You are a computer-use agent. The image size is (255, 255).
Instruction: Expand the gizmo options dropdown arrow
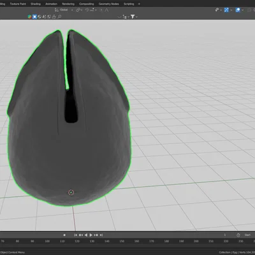click(x=231, y=10)
